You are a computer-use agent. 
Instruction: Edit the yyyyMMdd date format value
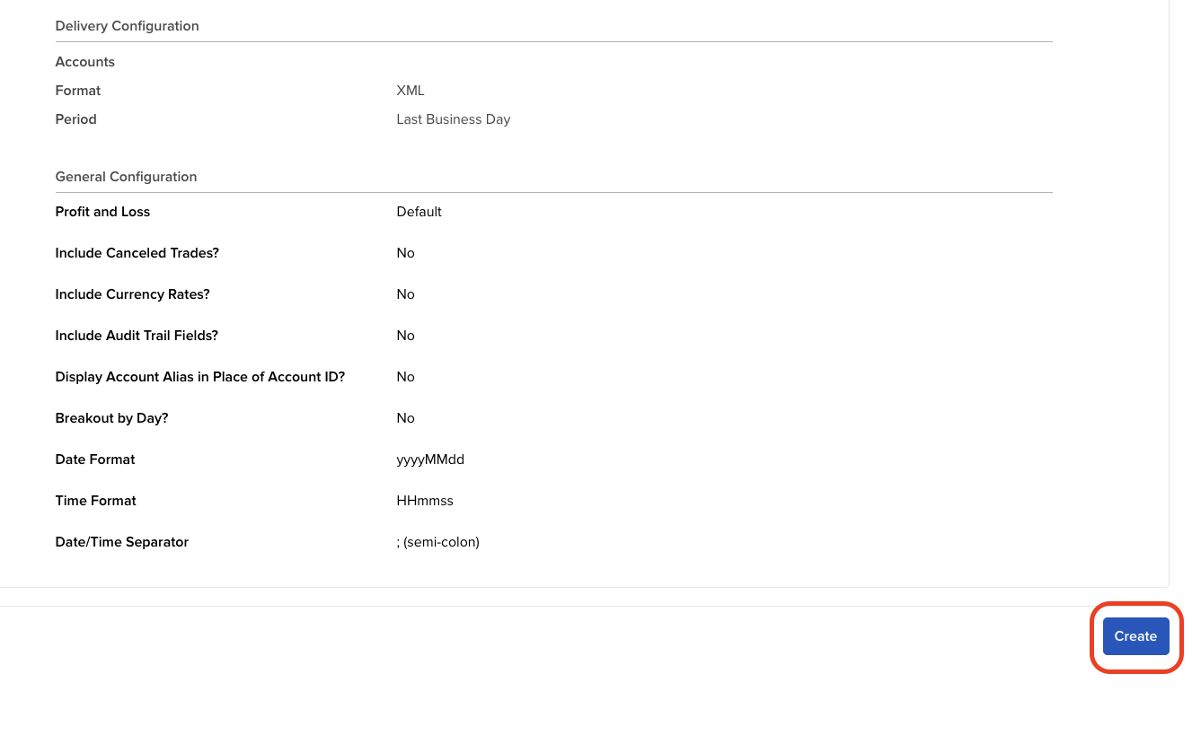pyautogui.click(x=430, y=459)
